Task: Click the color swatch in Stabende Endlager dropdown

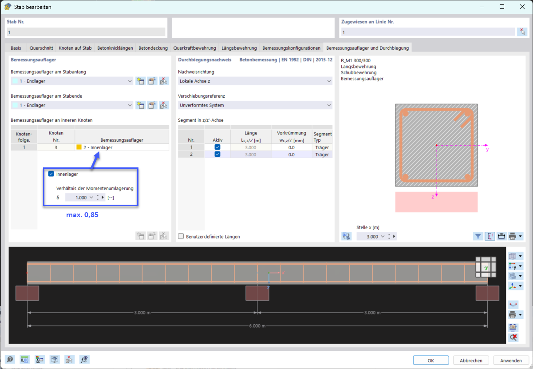Action: pos(16,105)
